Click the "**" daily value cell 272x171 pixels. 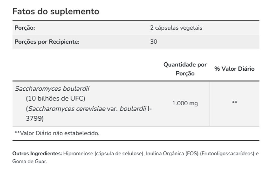pos(234,102)
